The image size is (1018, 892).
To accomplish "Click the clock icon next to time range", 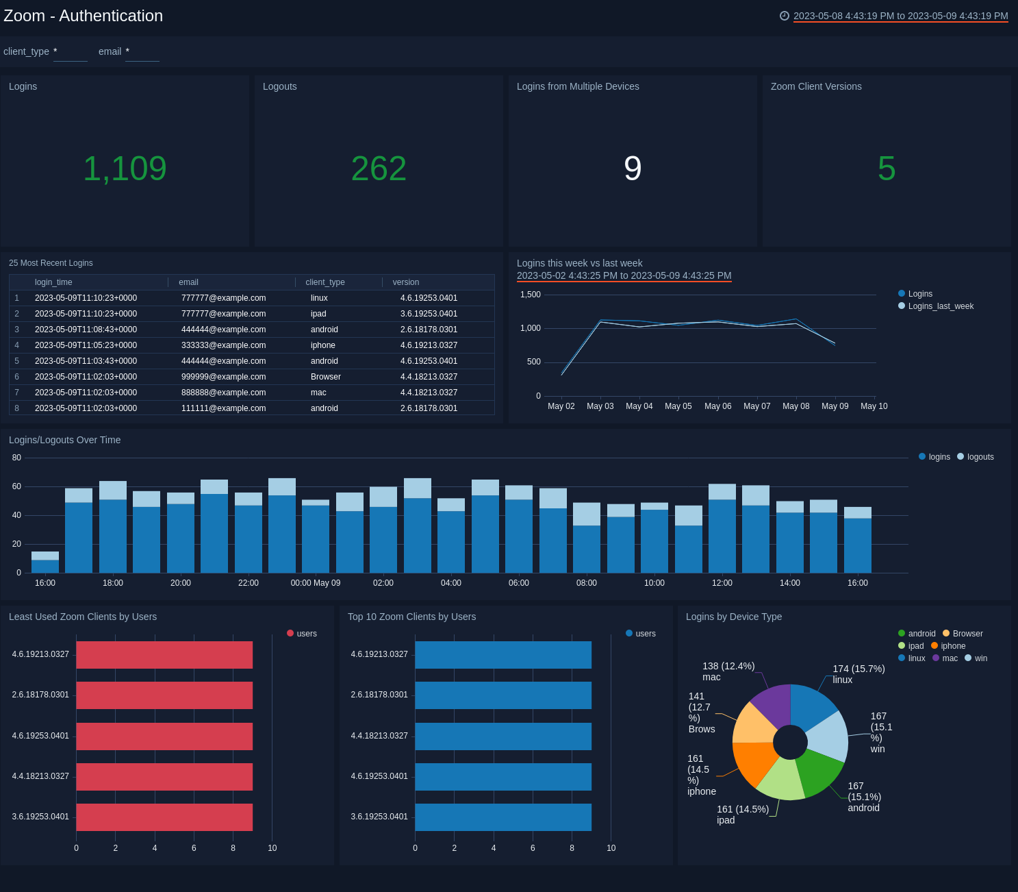I will pyautogui.click(x=785, y=16).
